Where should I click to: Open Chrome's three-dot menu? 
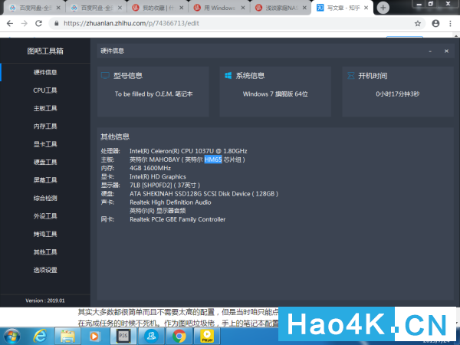tap(450, 24)
